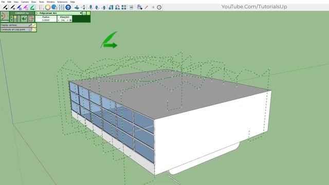Click the blue curve with cursor icon
The height and width of the screenshot is (185, 329).
tap(139, 8)
